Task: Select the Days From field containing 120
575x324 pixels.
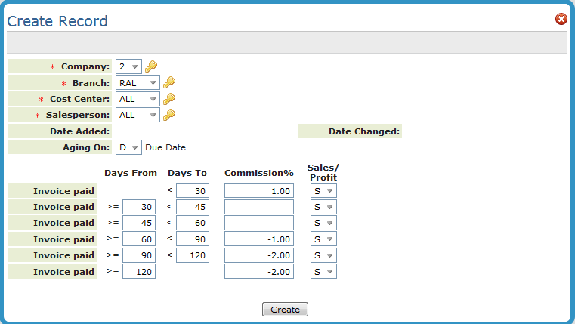Action: tap(139, 271)
